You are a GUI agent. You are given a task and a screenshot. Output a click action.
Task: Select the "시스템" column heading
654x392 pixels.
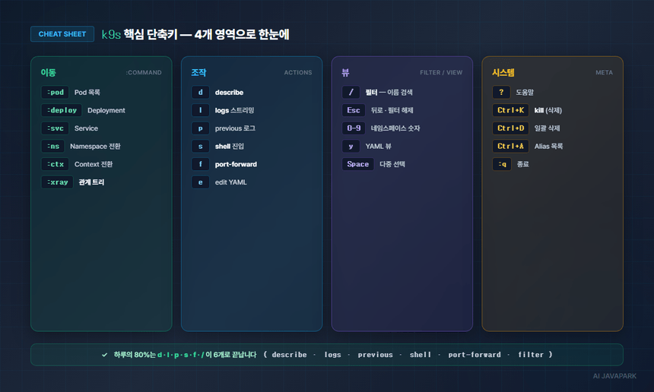(503, 72)
